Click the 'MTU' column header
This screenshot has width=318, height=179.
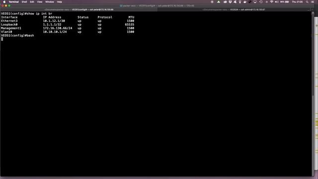point(131,17)
